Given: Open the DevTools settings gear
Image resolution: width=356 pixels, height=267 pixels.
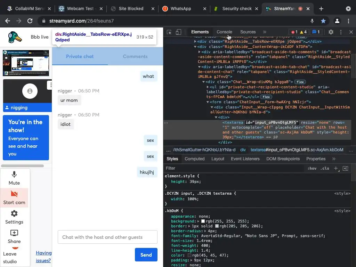Looking at the screenshot, I should 331,32.
